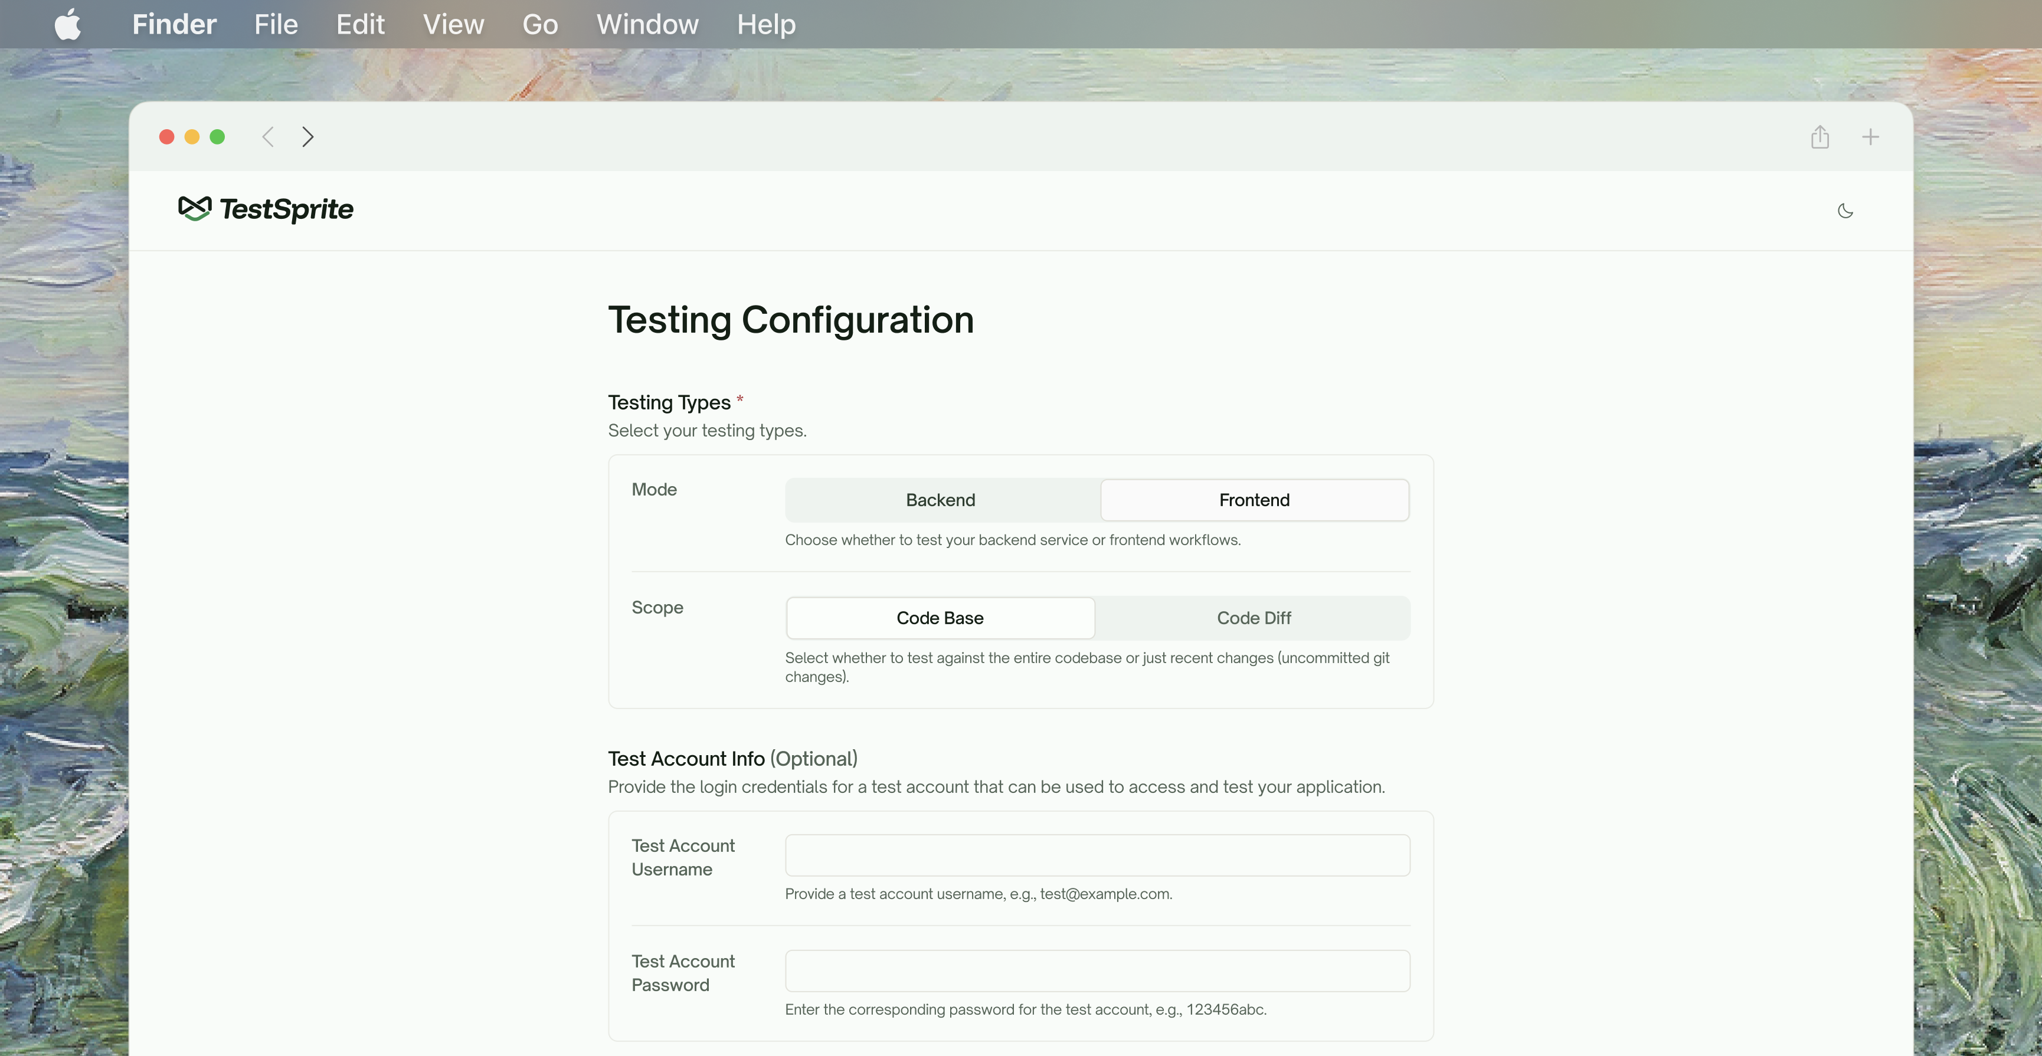Click the 'Select whether to test against' scope hint
Screen dimensions: 2042x1056
point(1087,667)
